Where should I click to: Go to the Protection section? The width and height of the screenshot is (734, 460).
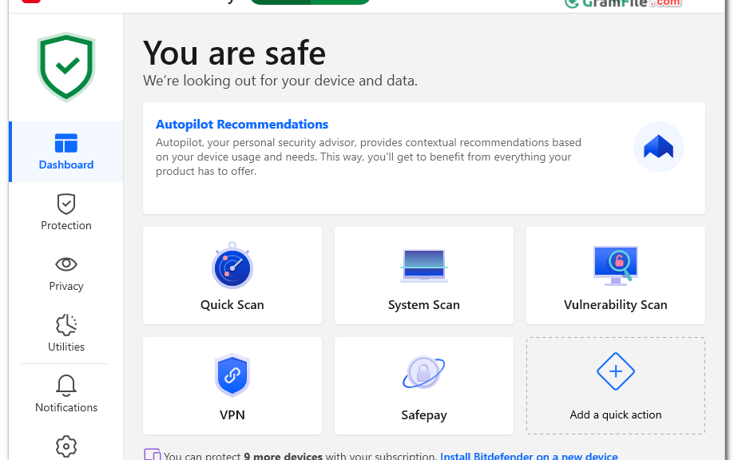coord(66,212)
